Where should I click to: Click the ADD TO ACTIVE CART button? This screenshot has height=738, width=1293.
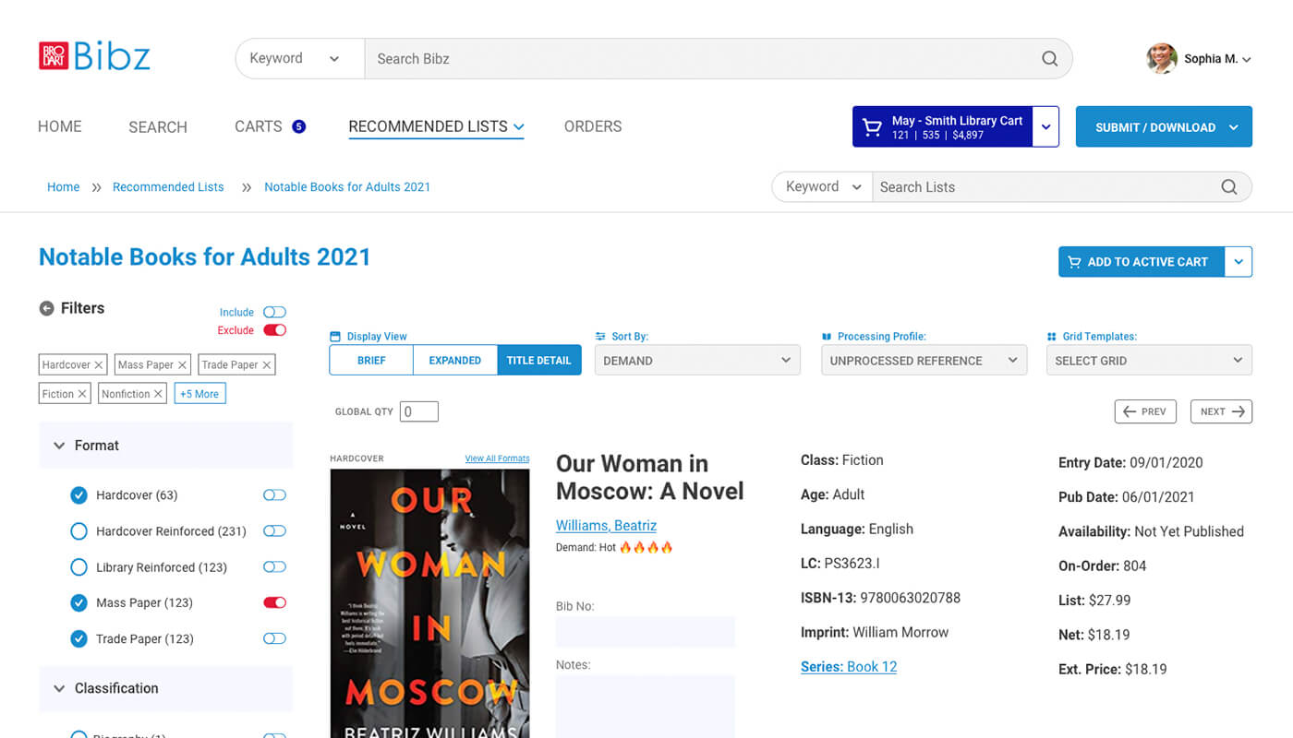(x=1140, y=261)
